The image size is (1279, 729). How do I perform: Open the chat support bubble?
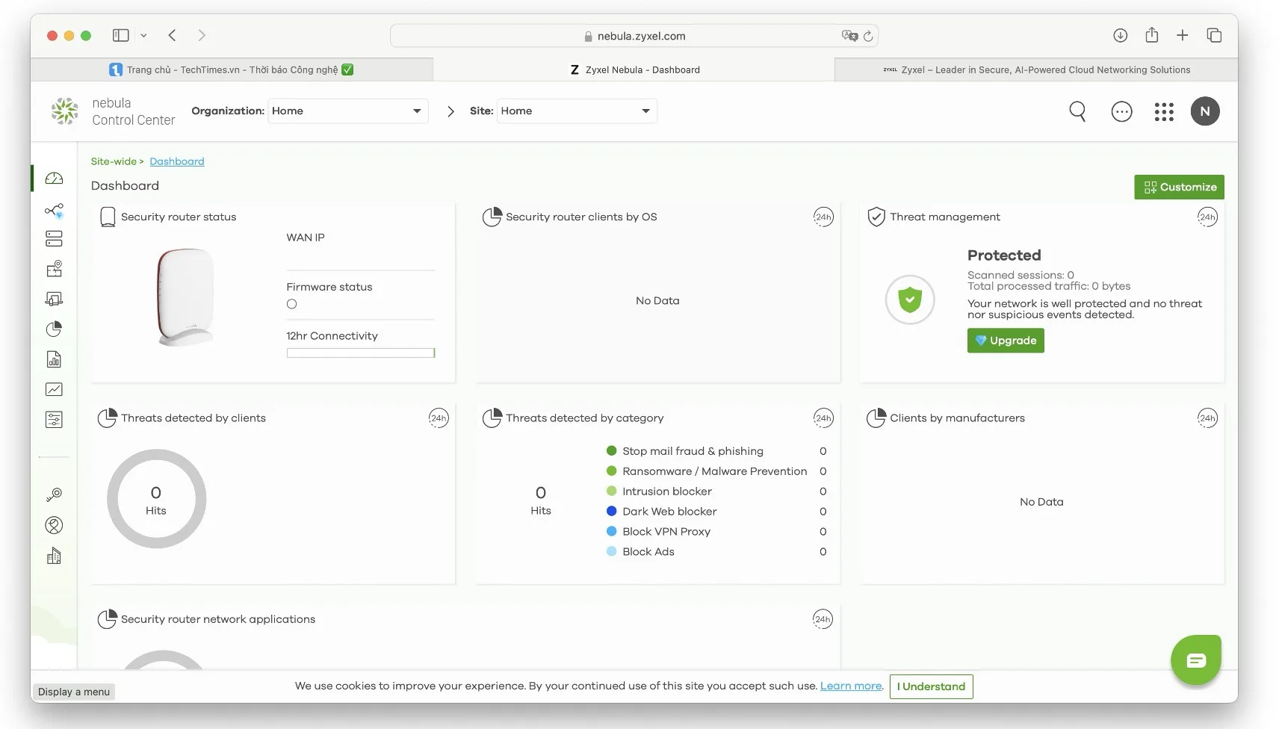(x=1196, y=660)
